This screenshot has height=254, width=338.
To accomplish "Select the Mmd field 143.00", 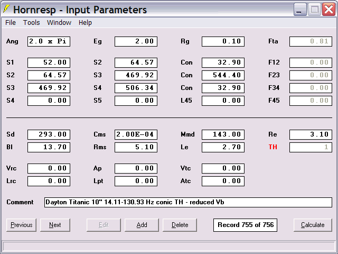I will [223, 134].
